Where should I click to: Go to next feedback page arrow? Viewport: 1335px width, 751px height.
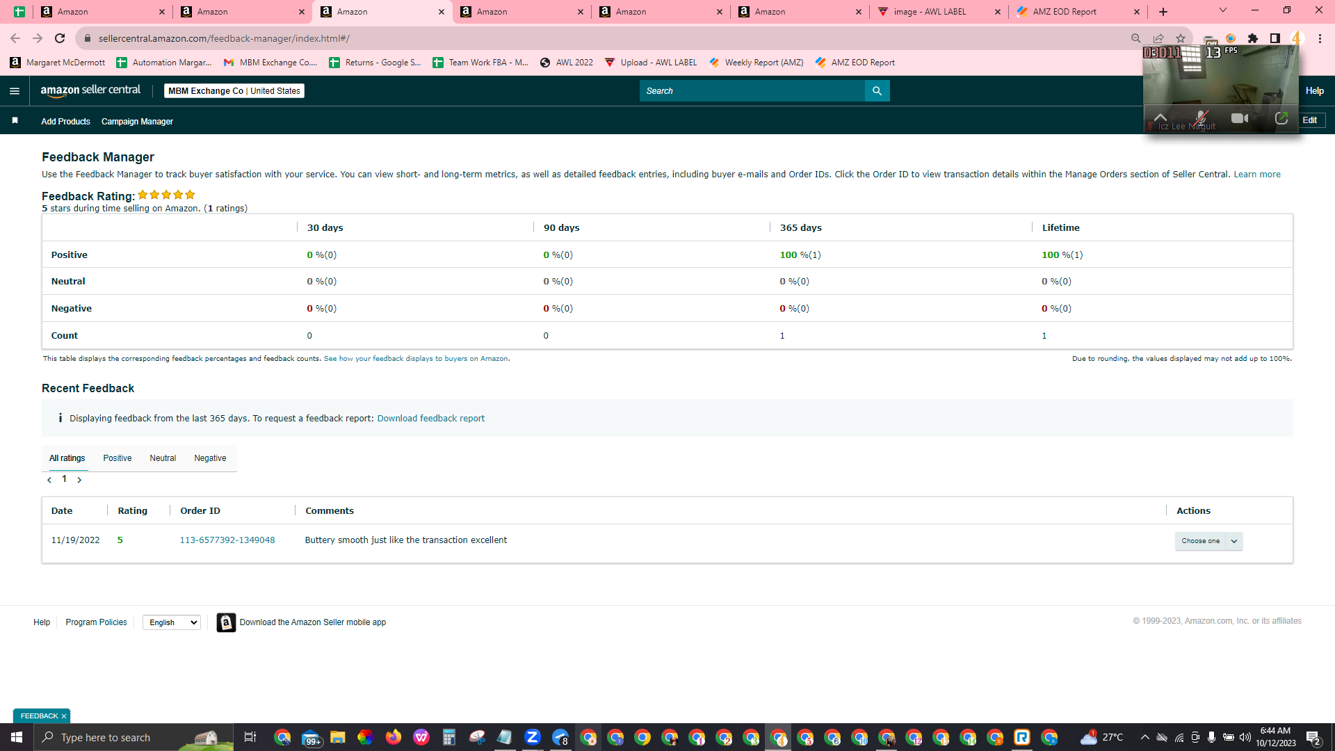79,480
